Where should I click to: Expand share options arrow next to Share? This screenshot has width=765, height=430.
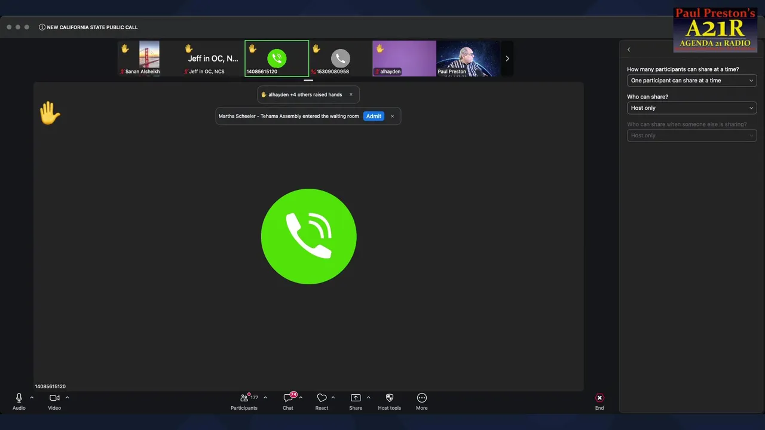[368, 398]
